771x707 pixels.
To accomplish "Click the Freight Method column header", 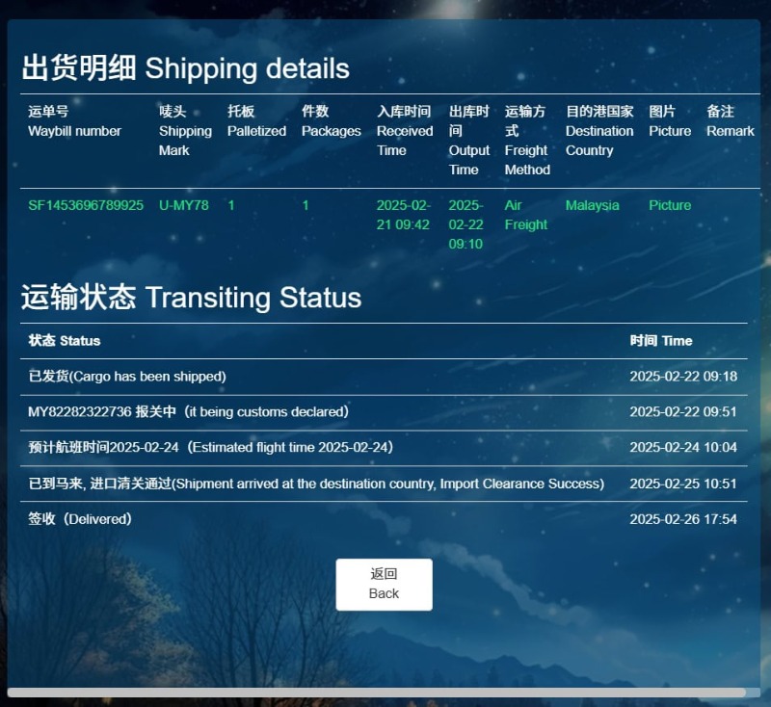I will tap(527, 141).
